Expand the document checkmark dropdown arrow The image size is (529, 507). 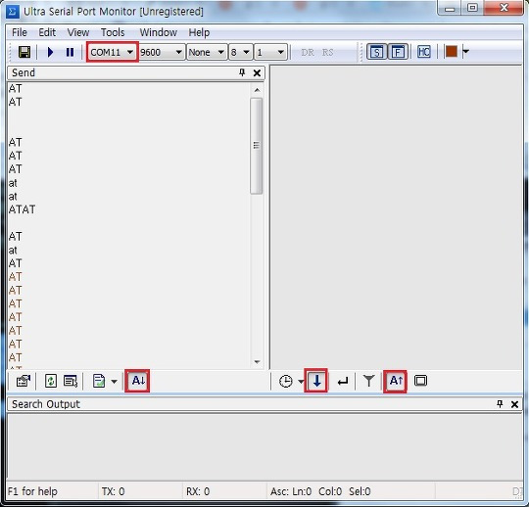(x=114, y=382)
